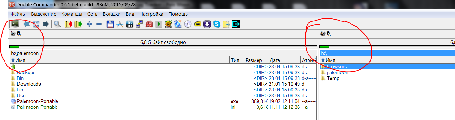Click the green play arrow icon
The height and width of the screenshot is (120, 455).
(x=158, y=24)
